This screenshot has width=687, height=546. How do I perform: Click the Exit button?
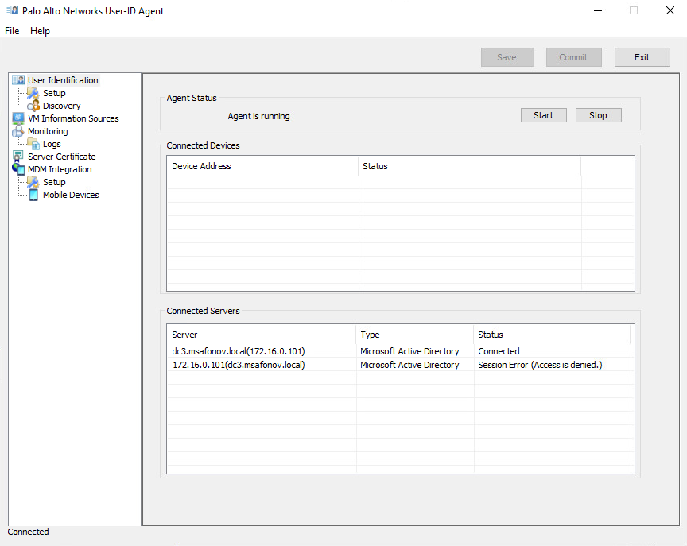[642, 57]
